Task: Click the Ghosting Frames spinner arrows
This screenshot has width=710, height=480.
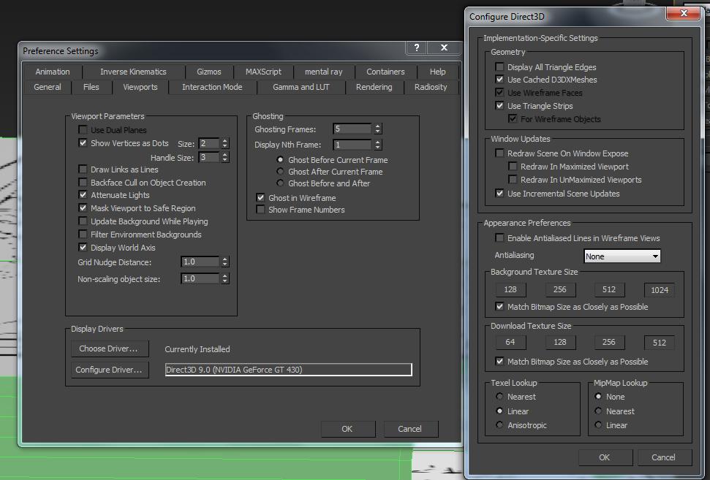Action: [377, 129]
